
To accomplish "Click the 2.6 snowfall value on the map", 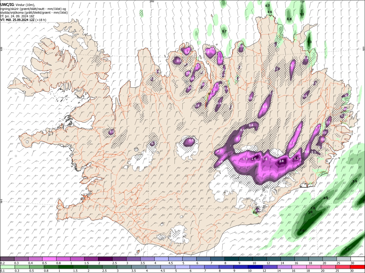I will tap(254, 159).
